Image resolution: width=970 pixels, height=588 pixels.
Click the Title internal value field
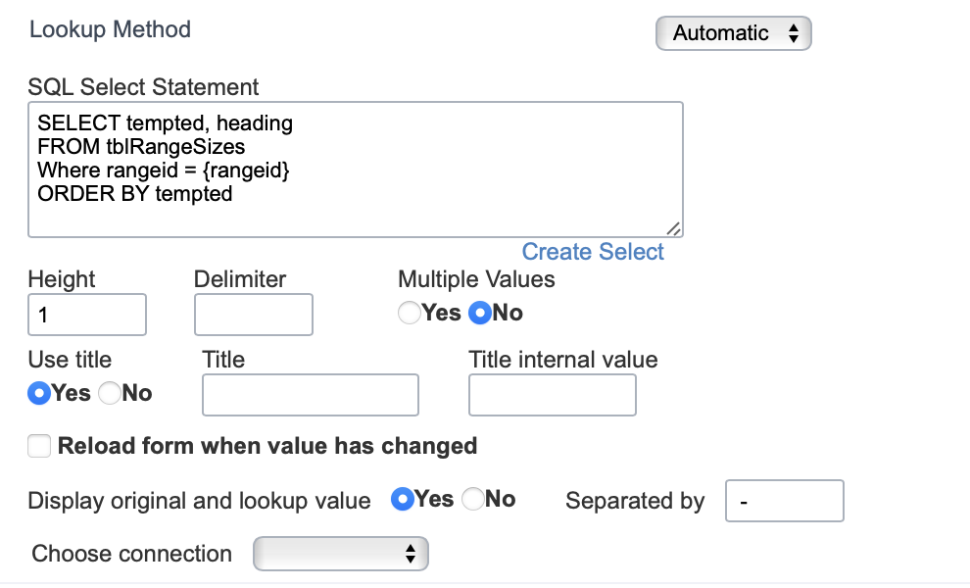[553, 395]
